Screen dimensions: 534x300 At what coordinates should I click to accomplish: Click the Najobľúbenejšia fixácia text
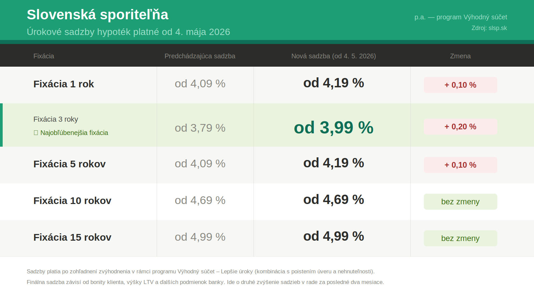(x=74, y=133)
